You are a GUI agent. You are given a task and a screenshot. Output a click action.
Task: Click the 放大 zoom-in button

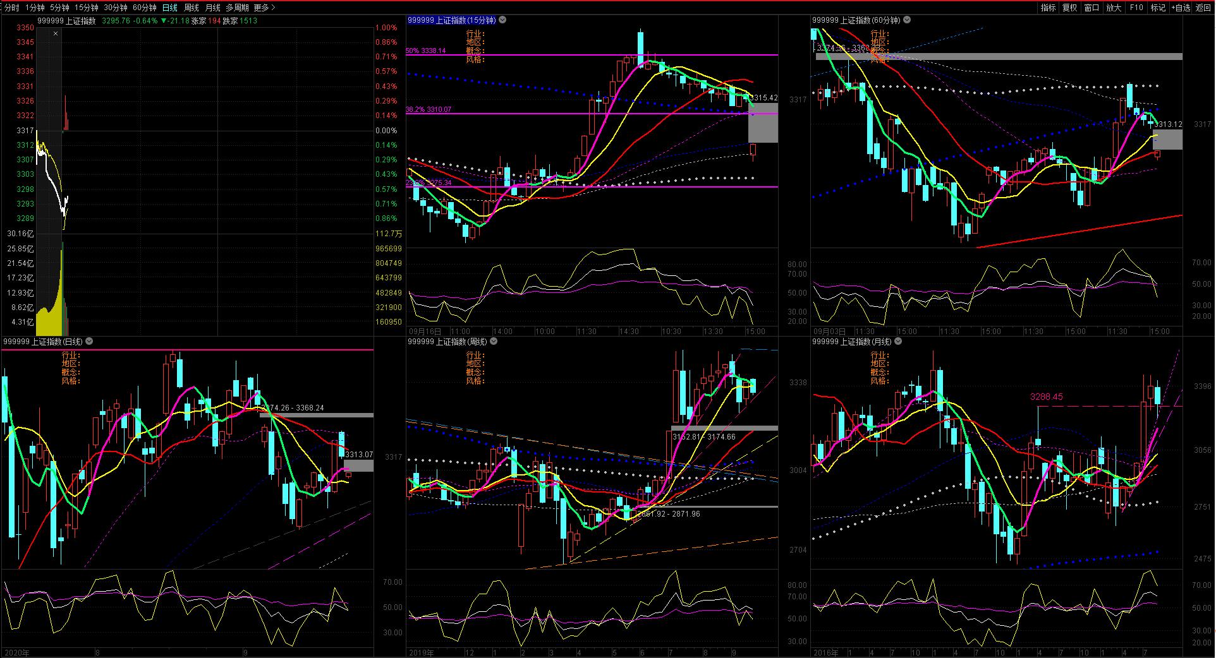coord(1114,8)
